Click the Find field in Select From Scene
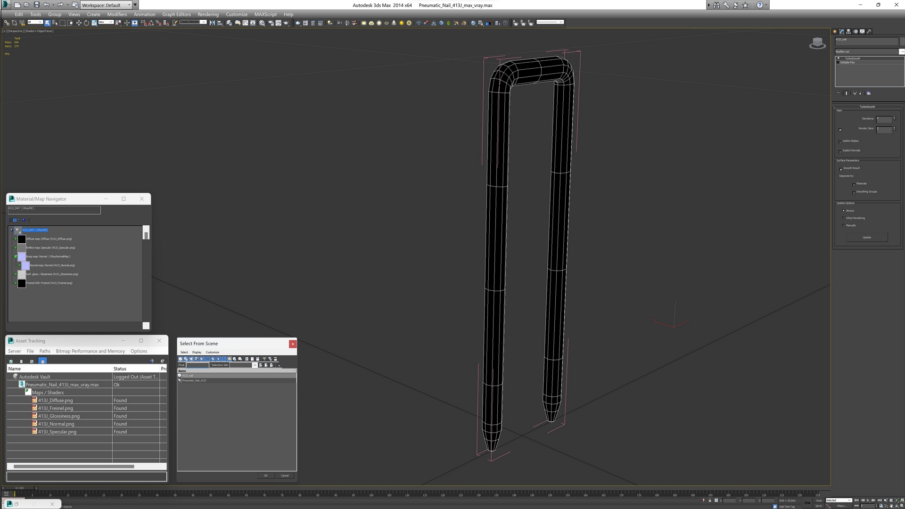 pyautogui.click(x=197, y=365)
